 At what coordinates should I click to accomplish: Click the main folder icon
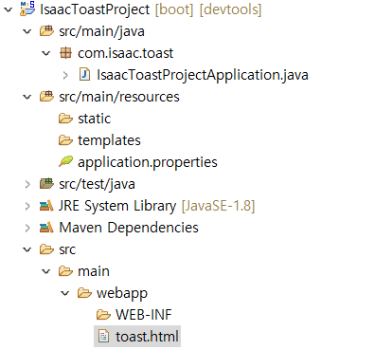click(65, 271)
